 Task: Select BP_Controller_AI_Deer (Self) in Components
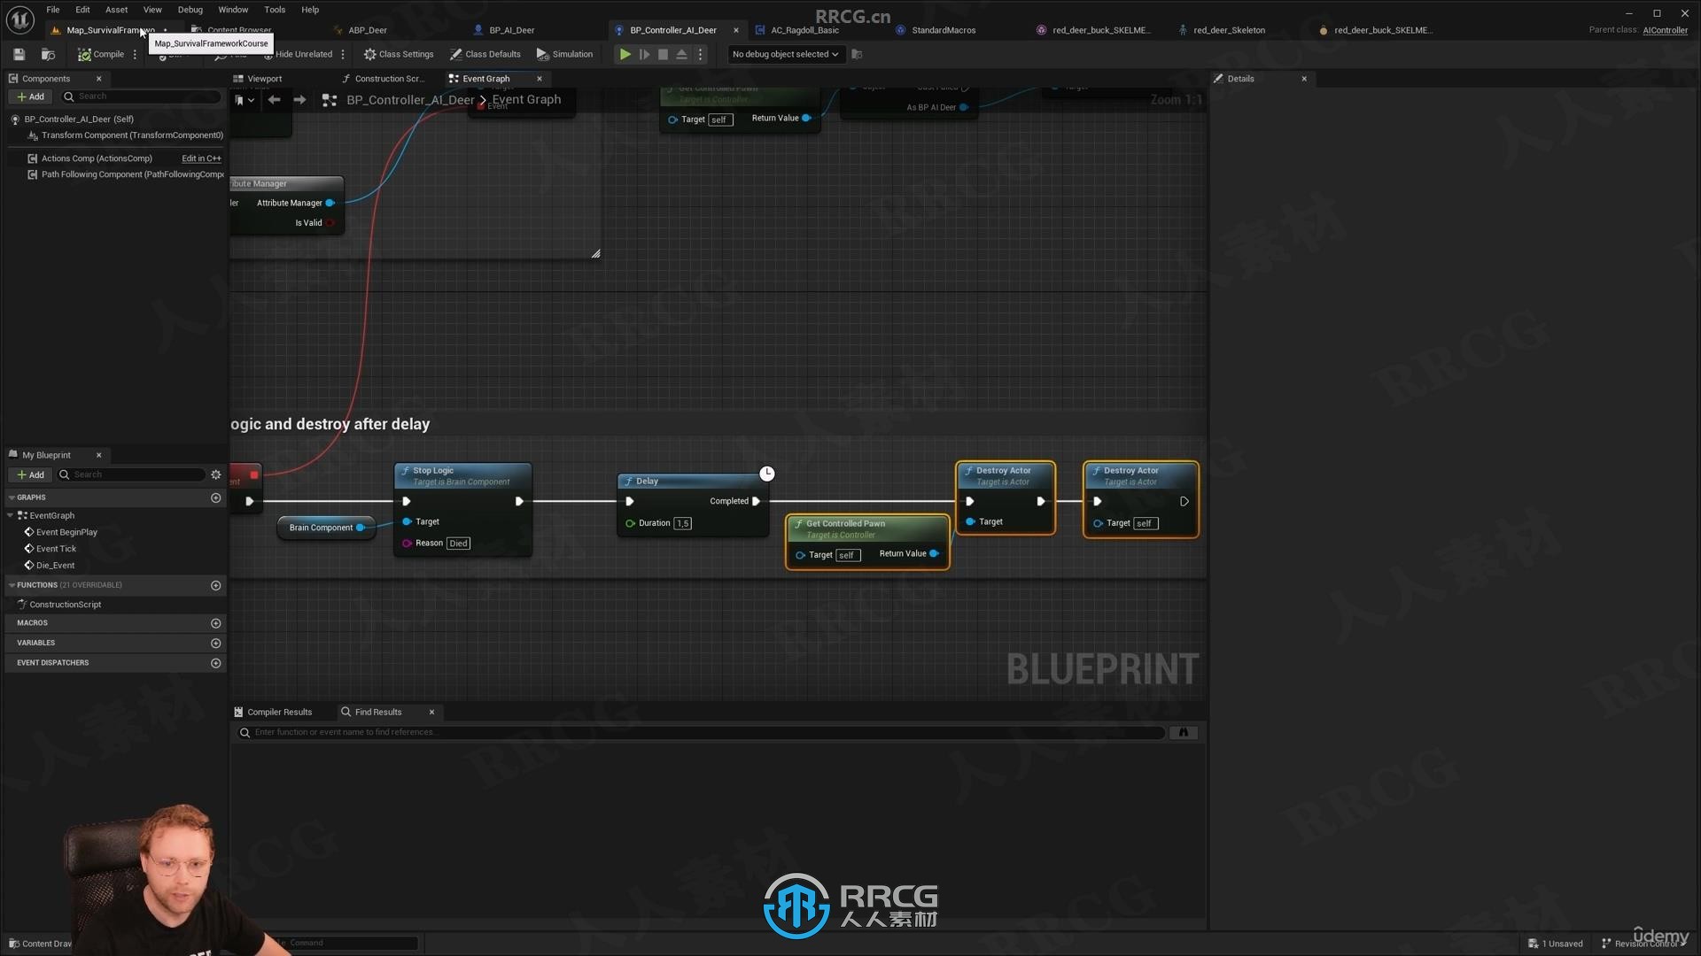coord(79,119)
